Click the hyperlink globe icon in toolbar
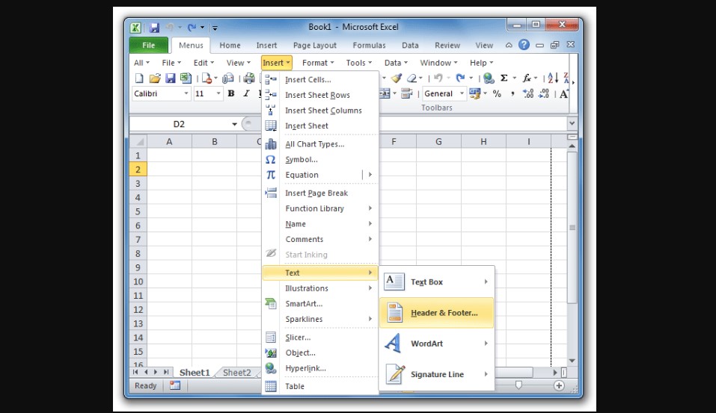This screenshot has height=413, width=716. point(488,78)
